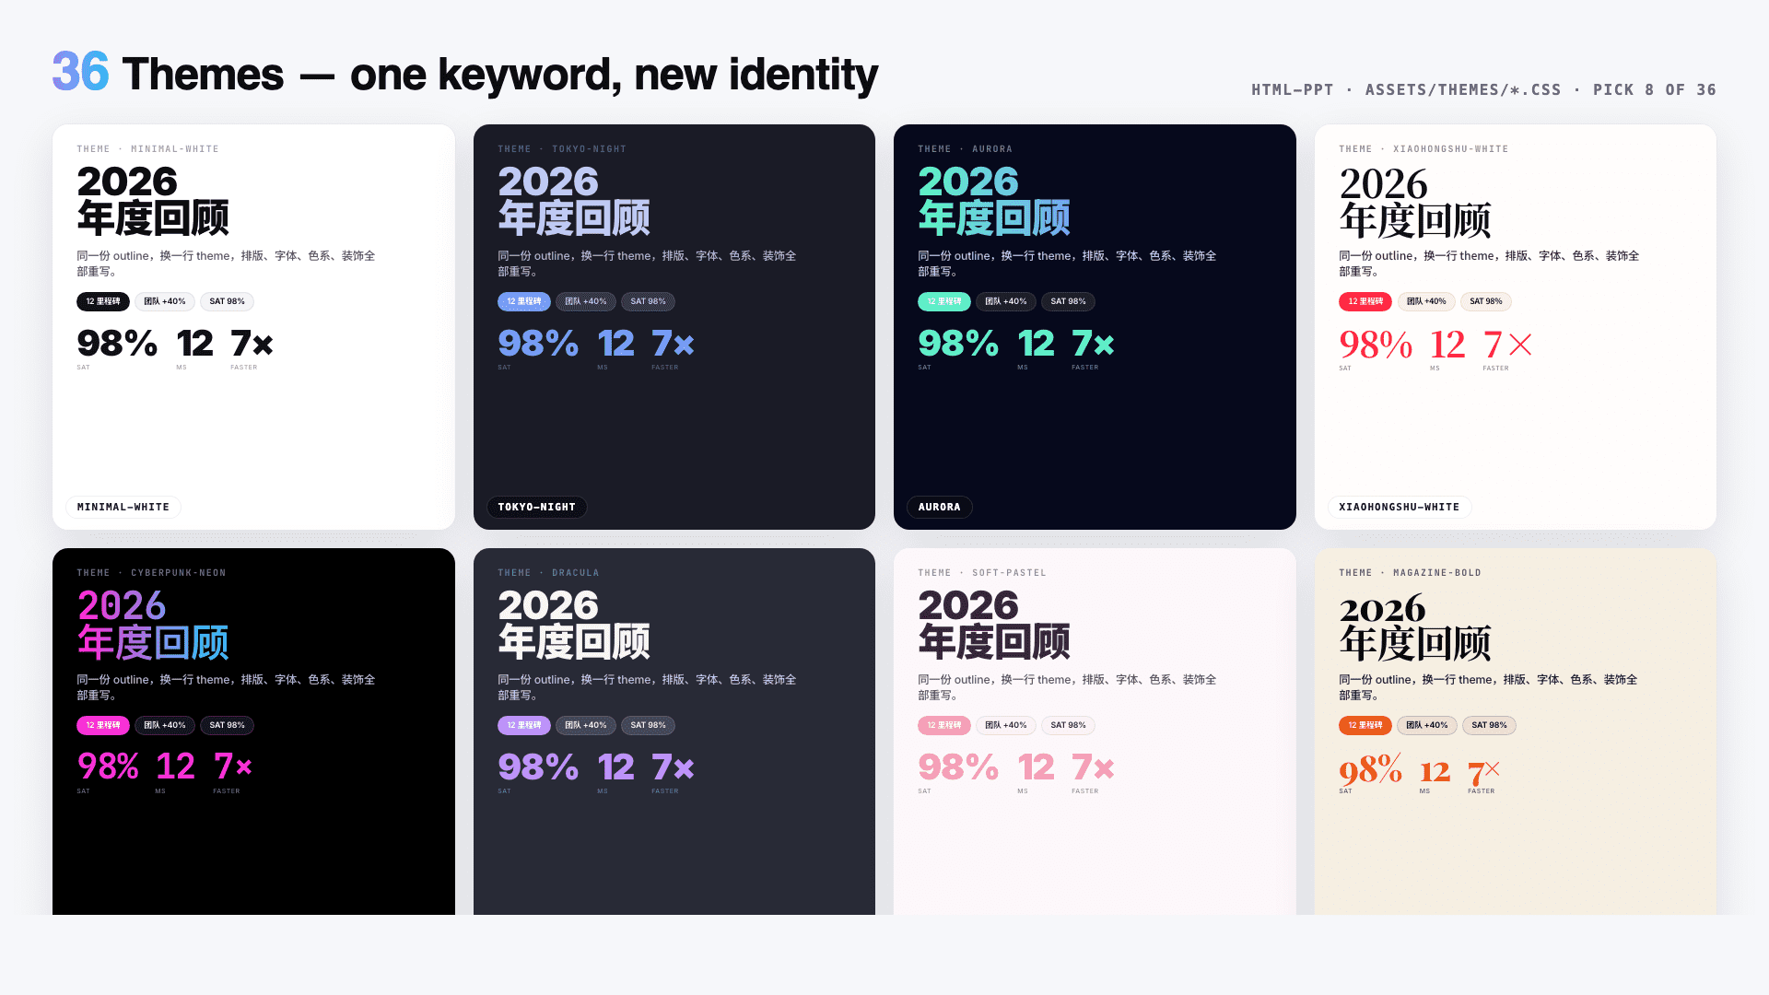Click the MINIMAL-WHITE name tag

(123, 507)
